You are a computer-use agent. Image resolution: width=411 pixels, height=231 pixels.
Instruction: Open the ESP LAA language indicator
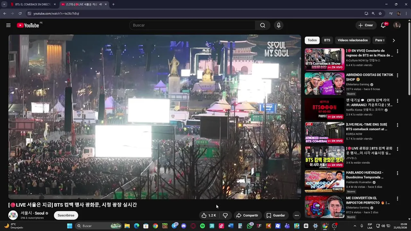370,226
